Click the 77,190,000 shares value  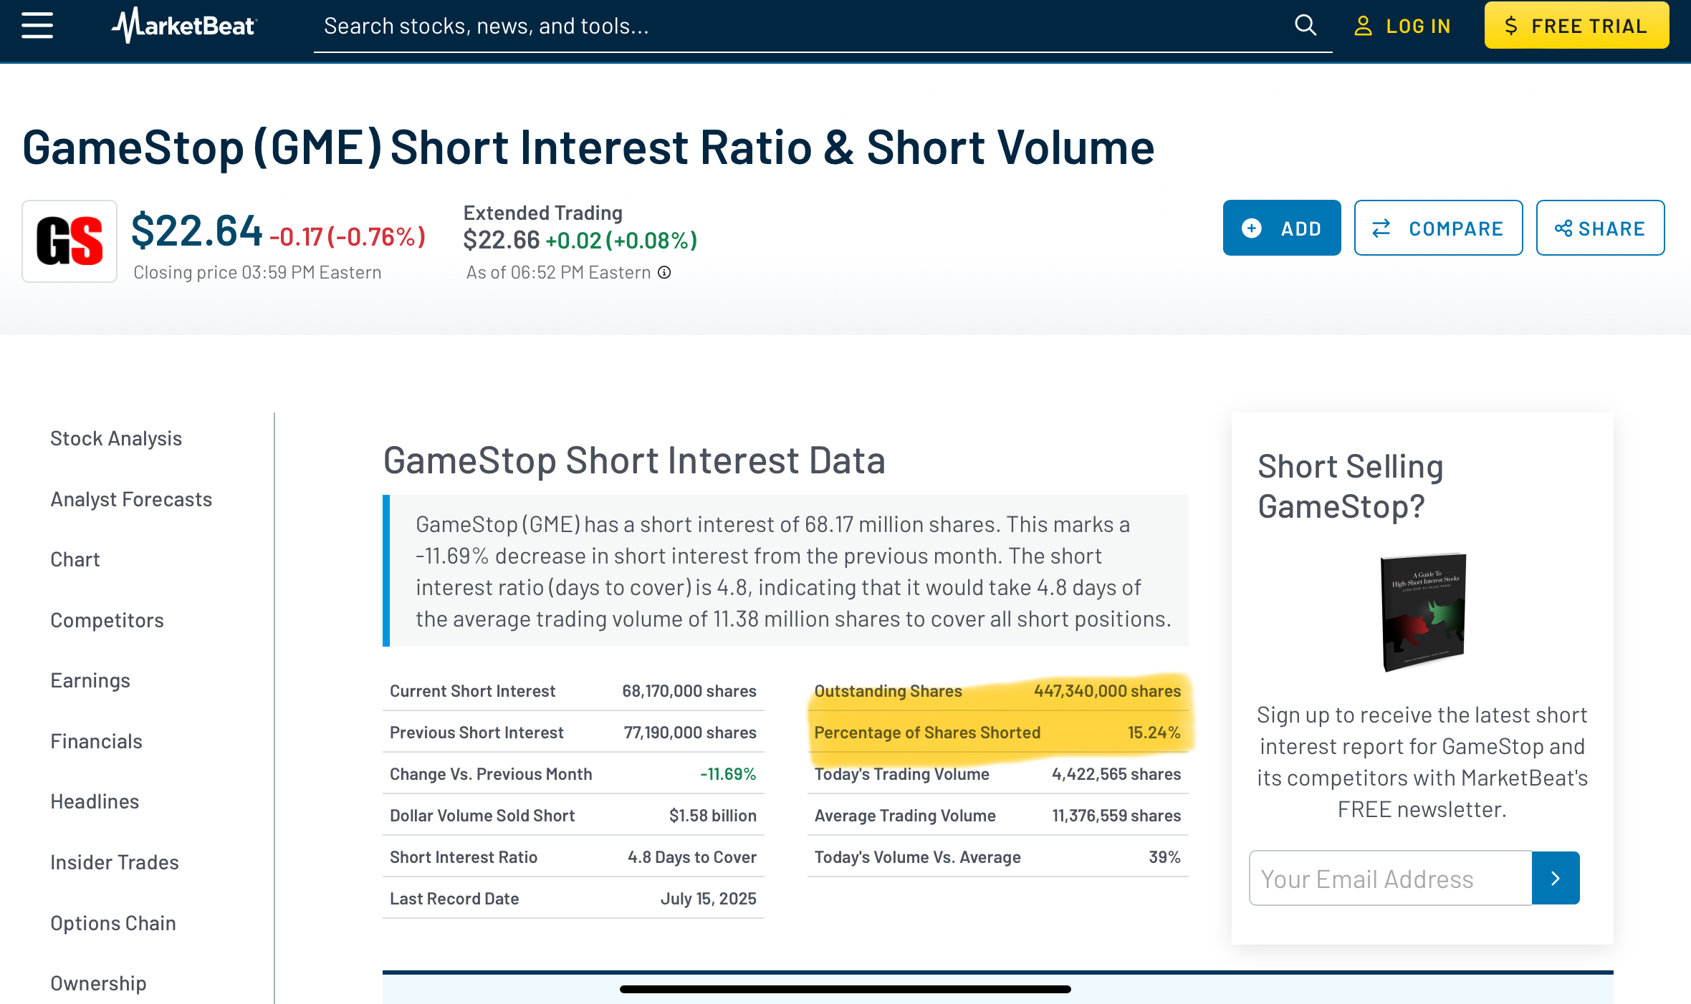(x=690, y=733)
